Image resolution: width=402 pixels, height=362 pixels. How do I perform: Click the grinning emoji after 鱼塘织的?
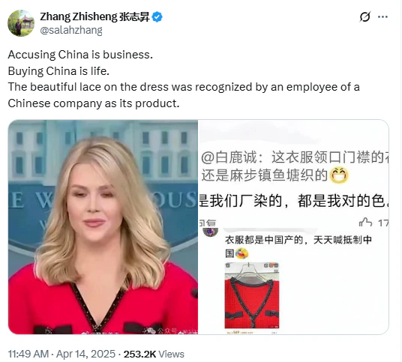point(339,175)
